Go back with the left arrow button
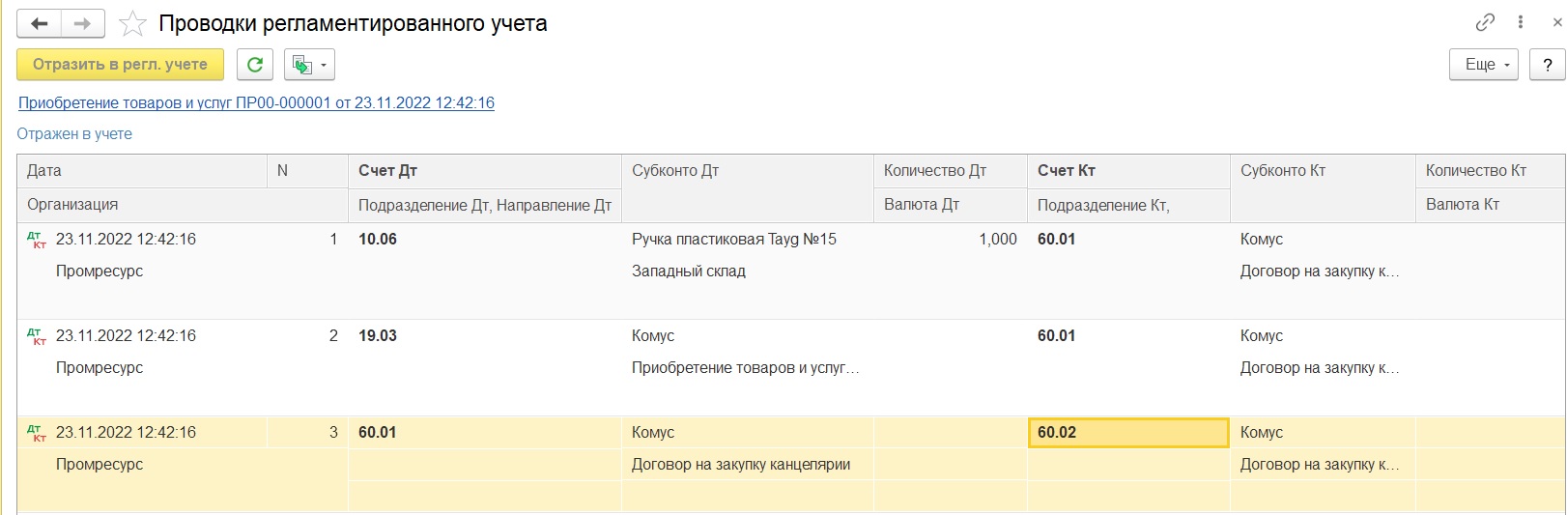Viewport: 1567px width, 515px height. [40, 23]
